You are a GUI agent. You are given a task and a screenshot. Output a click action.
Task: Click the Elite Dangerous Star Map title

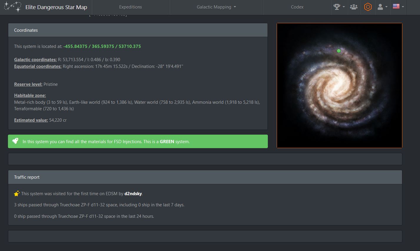tap(56, 7)
